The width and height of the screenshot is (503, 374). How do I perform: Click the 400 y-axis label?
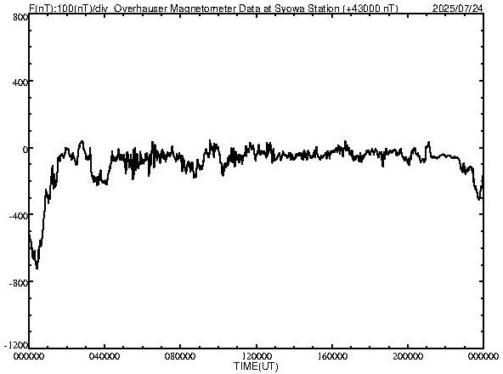click(x=20, y=82)
